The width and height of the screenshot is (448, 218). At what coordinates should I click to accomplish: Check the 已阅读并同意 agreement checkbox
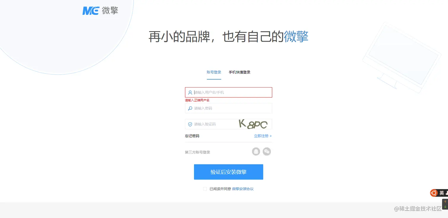[x=205, y=189]
